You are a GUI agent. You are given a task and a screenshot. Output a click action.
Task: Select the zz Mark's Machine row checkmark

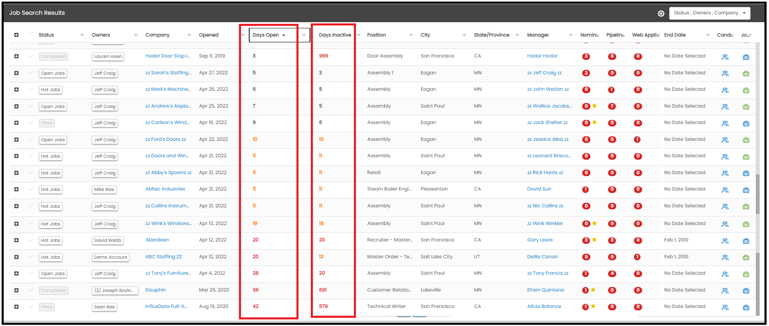coord(31,89)
